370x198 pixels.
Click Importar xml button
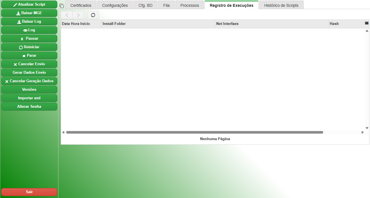tap(29, 98)
